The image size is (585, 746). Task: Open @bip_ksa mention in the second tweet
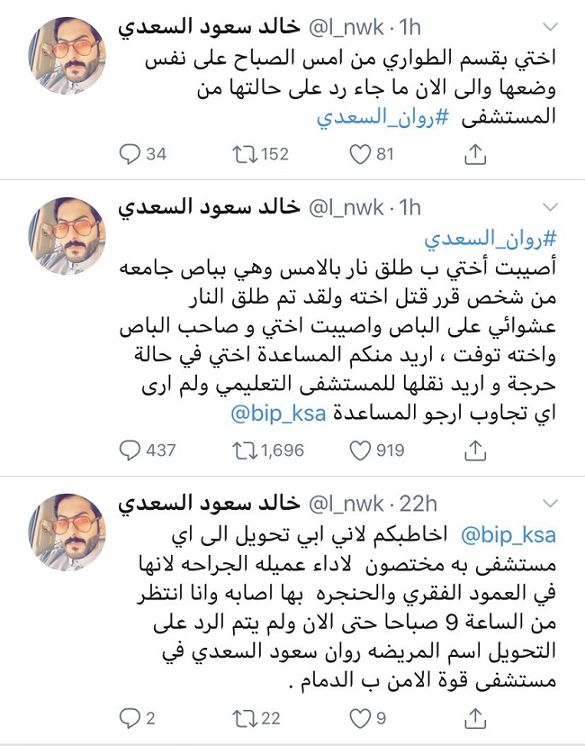coord(278,413)
